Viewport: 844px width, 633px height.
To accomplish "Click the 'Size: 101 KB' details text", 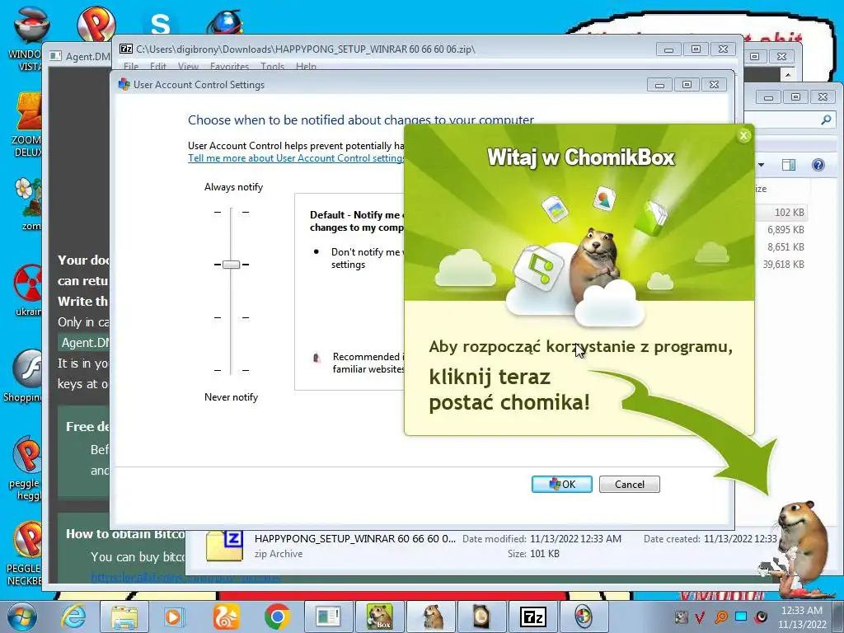I will coord(533,553).
